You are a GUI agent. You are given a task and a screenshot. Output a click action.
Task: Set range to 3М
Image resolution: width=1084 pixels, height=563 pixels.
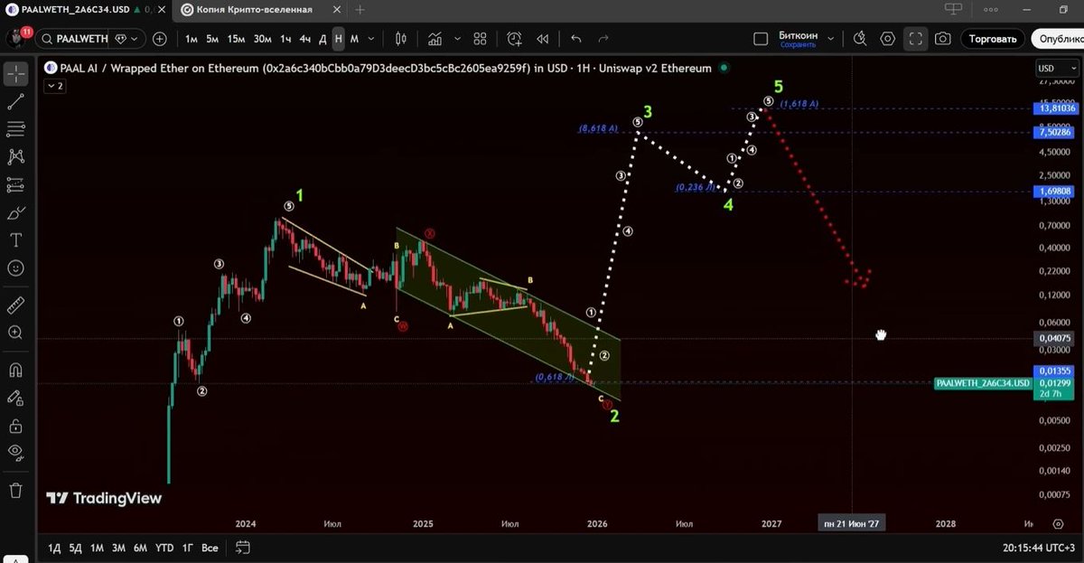pos(118,548)
